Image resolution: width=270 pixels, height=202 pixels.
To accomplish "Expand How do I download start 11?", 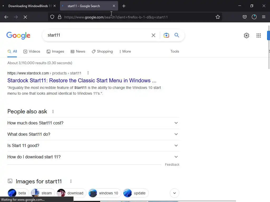I will click(93, 157).
